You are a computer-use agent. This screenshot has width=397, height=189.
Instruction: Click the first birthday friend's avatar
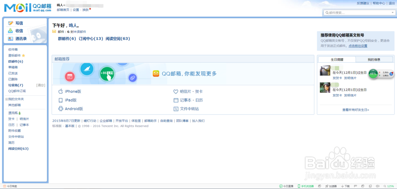point(325,71)
